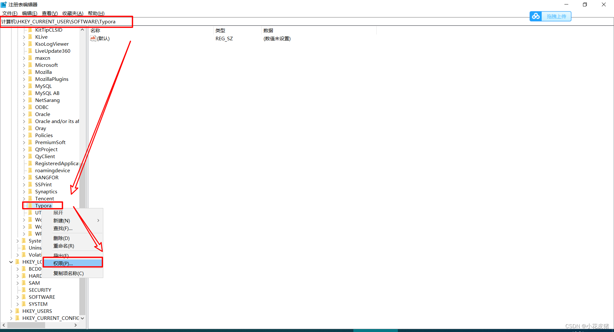Expand the SSPrint key
Screen dimensions: 614x332
24,184
